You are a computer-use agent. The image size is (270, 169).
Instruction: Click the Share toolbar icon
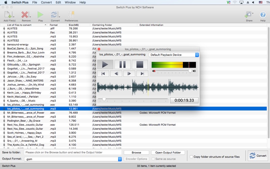[249, 15]
